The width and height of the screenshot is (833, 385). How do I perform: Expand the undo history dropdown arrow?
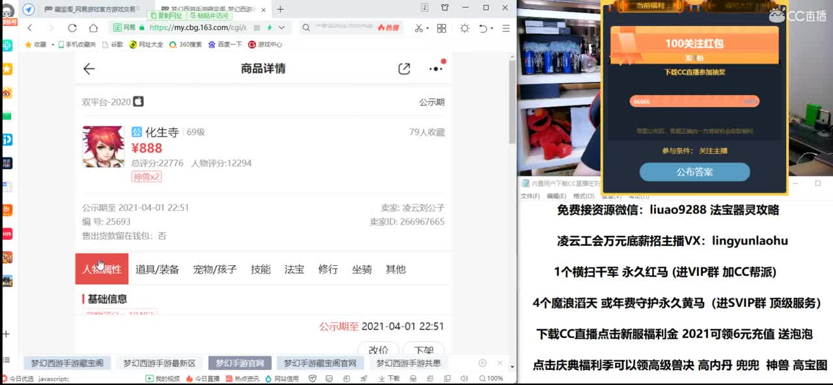pyautogui.click(x=492, y=28)
